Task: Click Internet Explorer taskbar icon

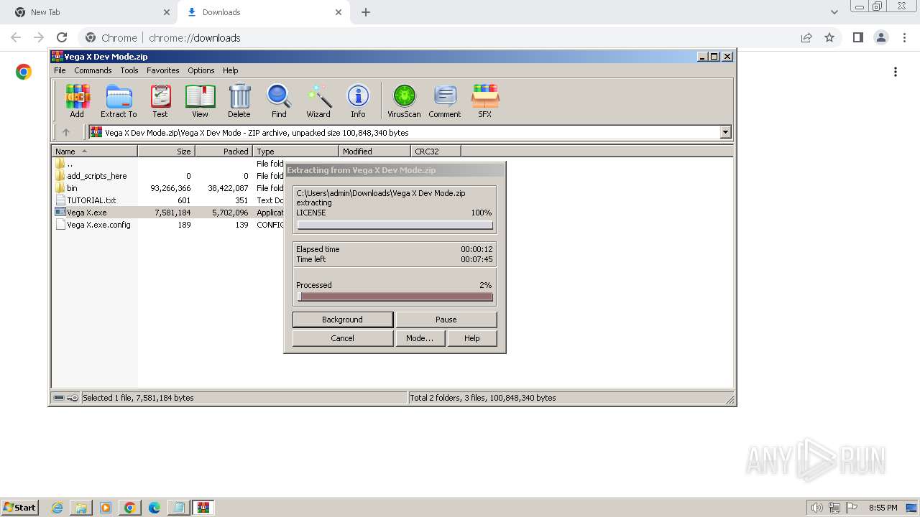Action: click(57, 508)
